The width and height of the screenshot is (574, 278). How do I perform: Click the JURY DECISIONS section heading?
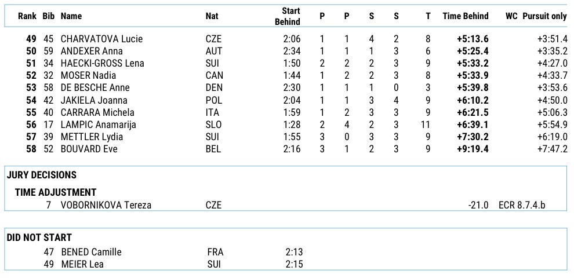[x=42, y=175]
